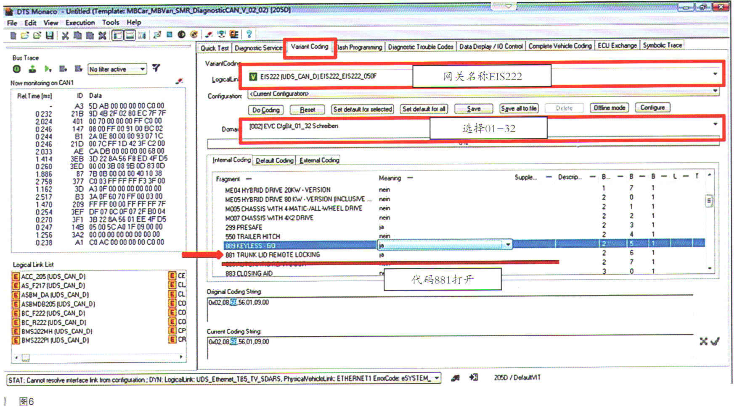Click the Save all to file button
Screen dimensions: 737x411
[519, 108]
